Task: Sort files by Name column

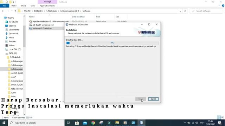Action: pos(32,17)
